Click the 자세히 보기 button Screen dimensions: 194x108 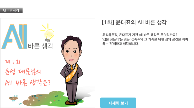click(x=118, y=103)
